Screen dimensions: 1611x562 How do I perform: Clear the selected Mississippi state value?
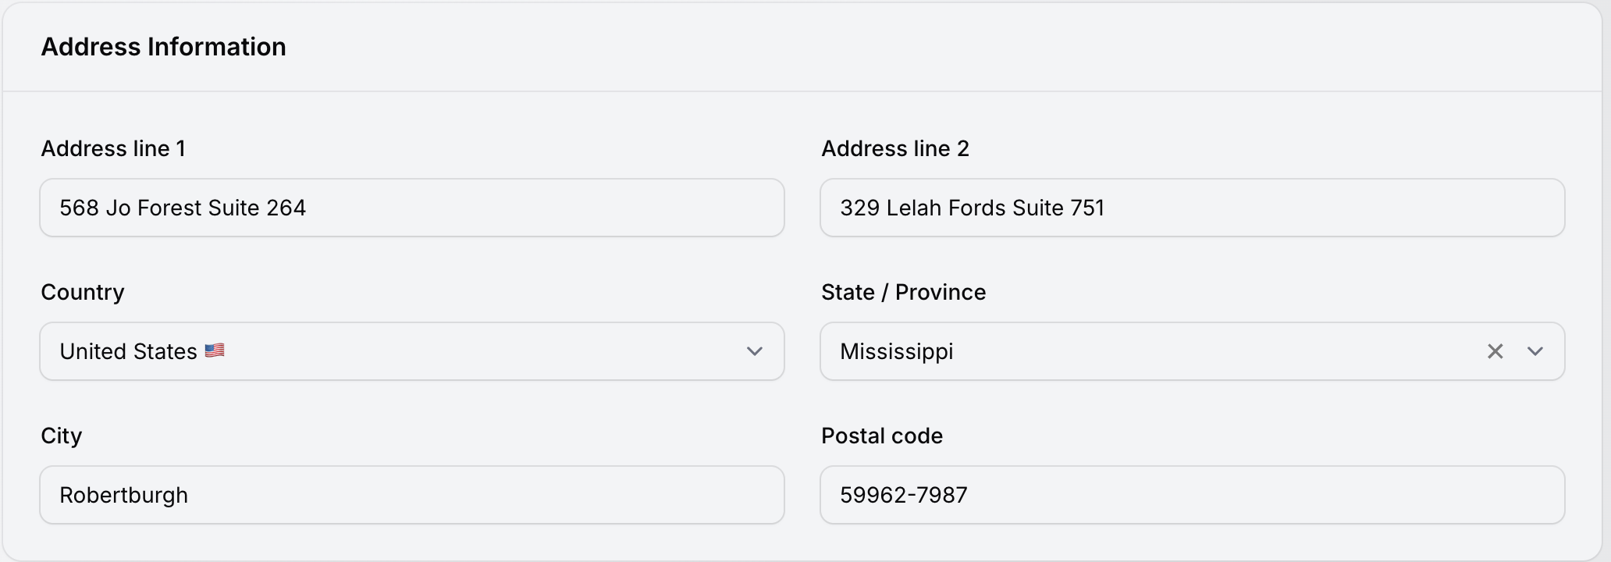coord(1495,351)
